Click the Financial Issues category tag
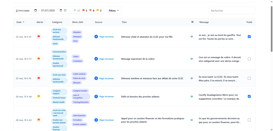This screenshot has width=273, height=131. (x=59, y=98)
